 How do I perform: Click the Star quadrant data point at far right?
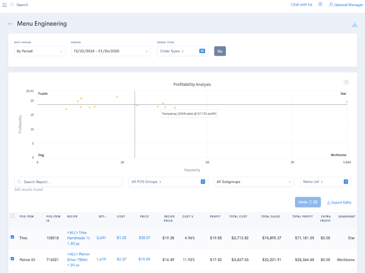click(x=346, y=102)
